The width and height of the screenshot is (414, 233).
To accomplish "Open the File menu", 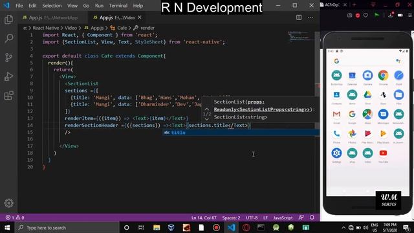I will tap(19, 6).
